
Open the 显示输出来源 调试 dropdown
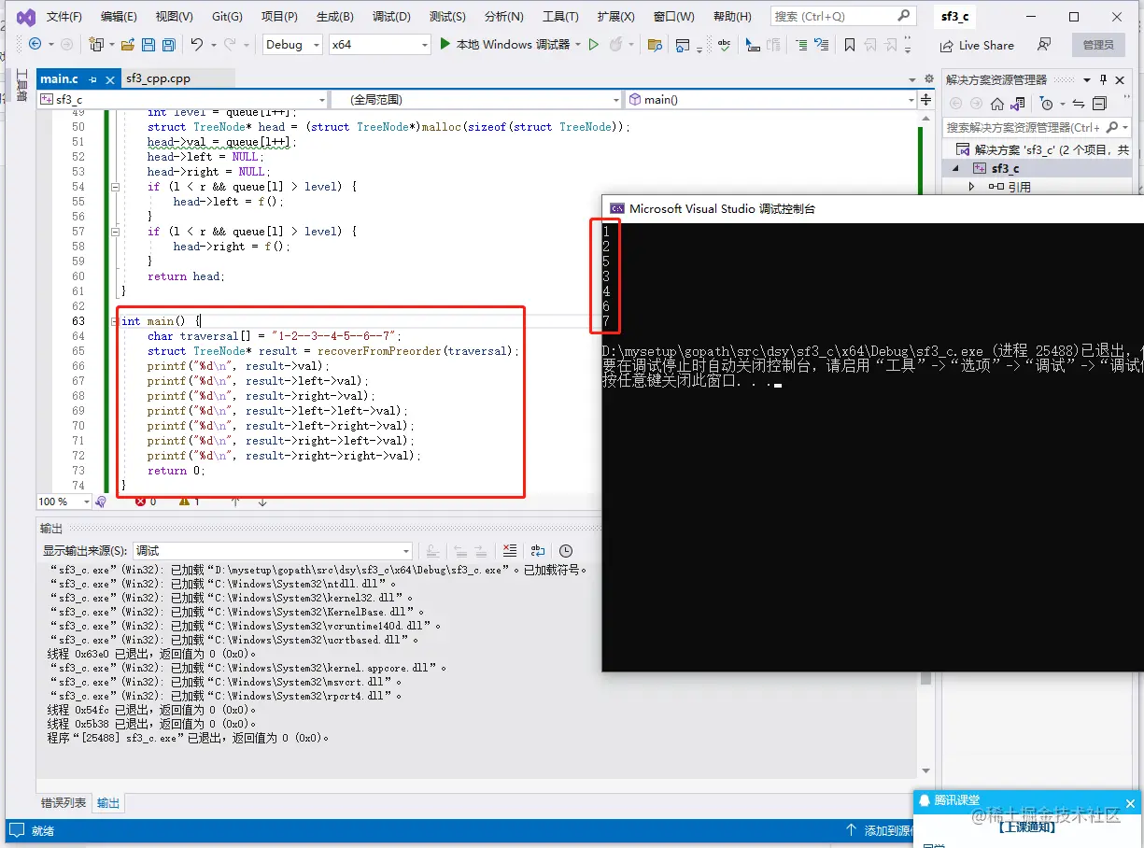(272, 551)
